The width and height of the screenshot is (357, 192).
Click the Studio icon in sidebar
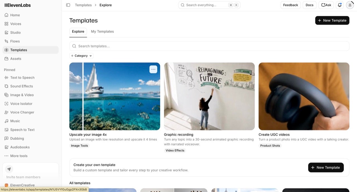(6, 33)
